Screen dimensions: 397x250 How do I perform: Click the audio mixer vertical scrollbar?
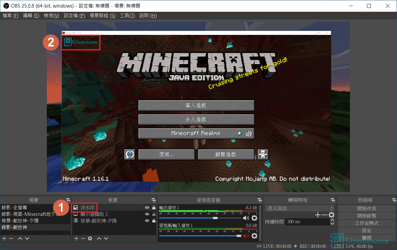point(260,223)
